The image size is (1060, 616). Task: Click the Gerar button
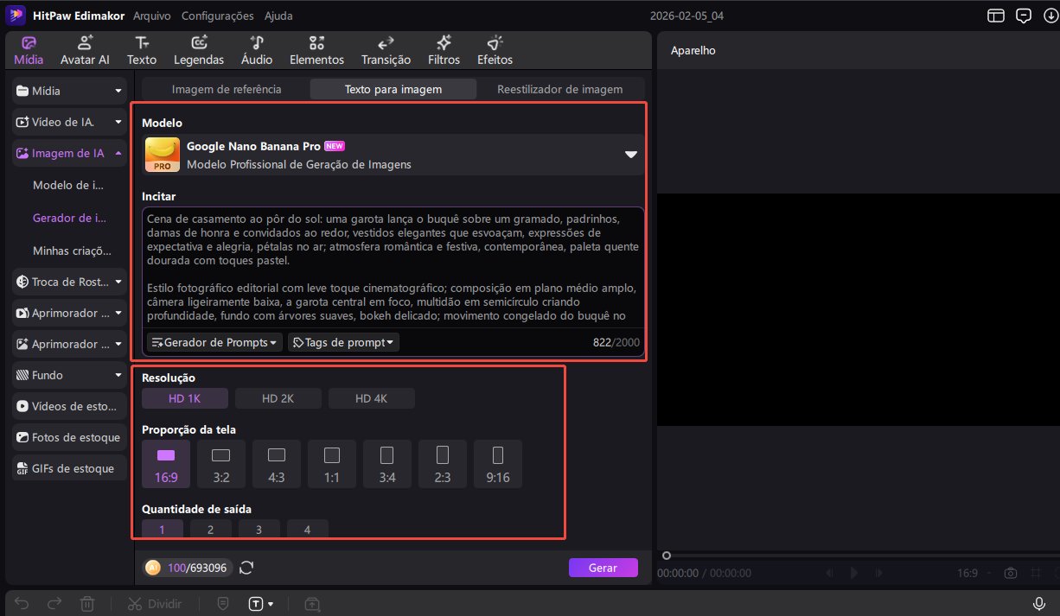pos(603,568)
